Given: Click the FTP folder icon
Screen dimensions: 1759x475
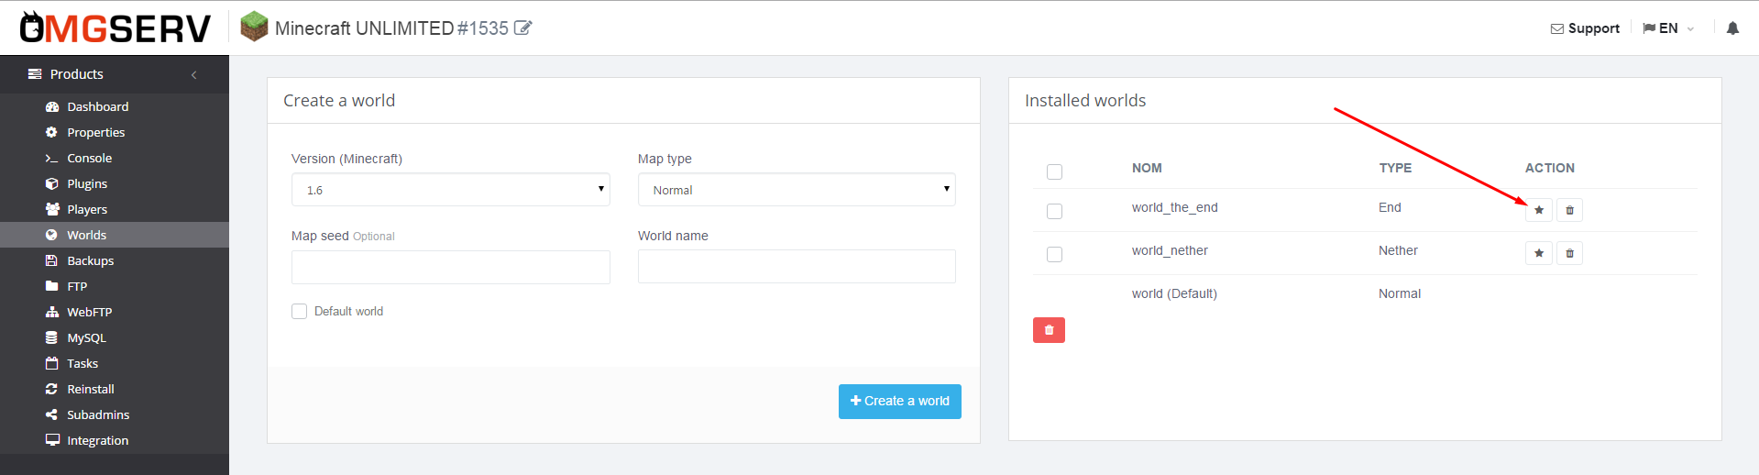Looking at the screenshot, I should [52, 286].
